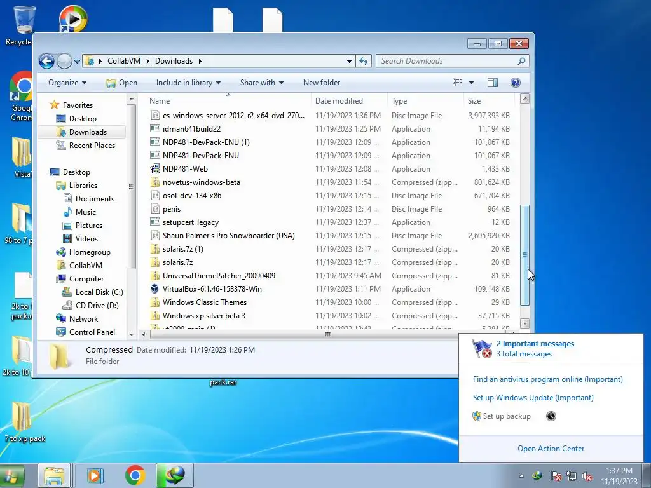The width and height of the screenshot is (651, 488).
Task: Click the horizontal scrollbar thumb in file list
Action: 327,334
